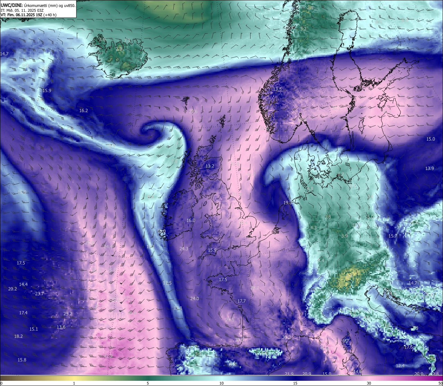443x386 pixels.
Task: Click the 3.9 value over Germany
Action: 344,236
